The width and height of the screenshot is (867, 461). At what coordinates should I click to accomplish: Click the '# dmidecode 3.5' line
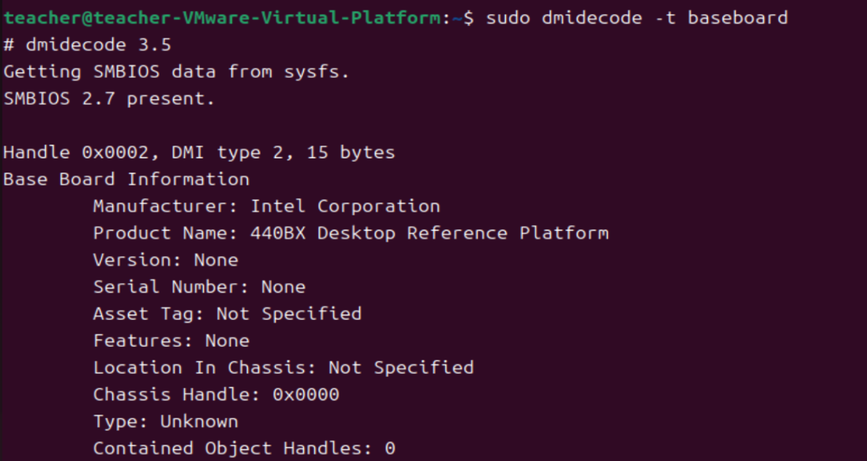pyautogui.click(x=88, y=45)
